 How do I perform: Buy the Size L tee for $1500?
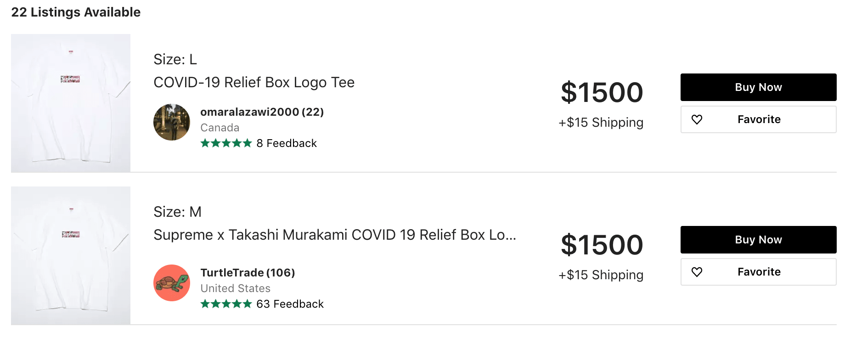click(758, 87)
